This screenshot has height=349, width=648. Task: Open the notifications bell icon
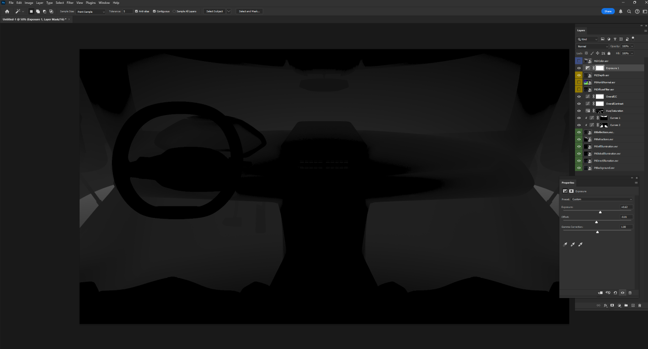pyautogui.click(x=620, y=11)
